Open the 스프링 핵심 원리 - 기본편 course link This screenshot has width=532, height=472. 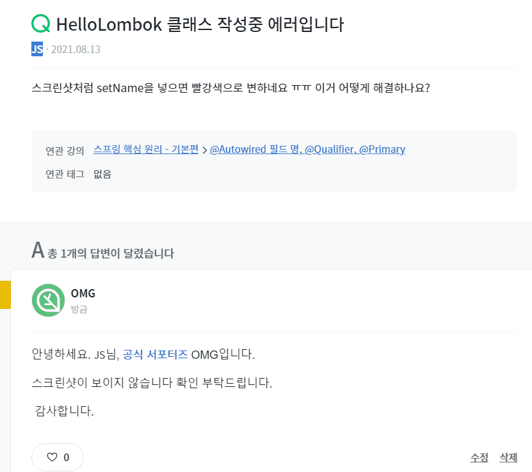click(x=146, y=150)
